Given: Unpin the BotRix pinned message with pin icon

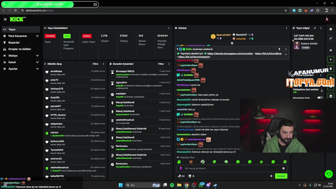Looking at the screenshot, I should click(x=279, y=49).
